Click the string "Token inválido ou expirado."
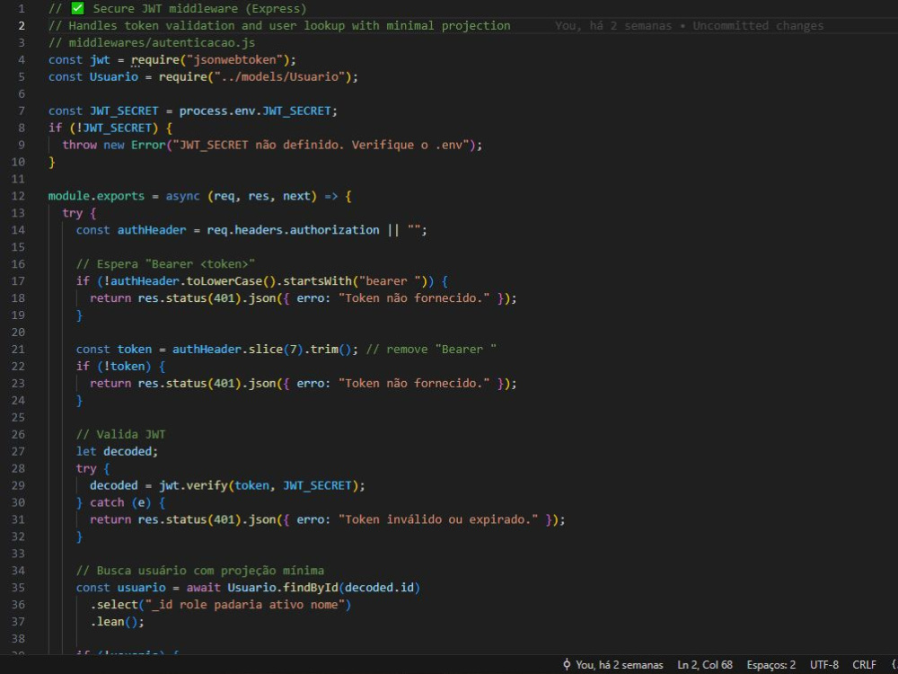The height and width of the screenshot is (674, 898). [438, 519]
